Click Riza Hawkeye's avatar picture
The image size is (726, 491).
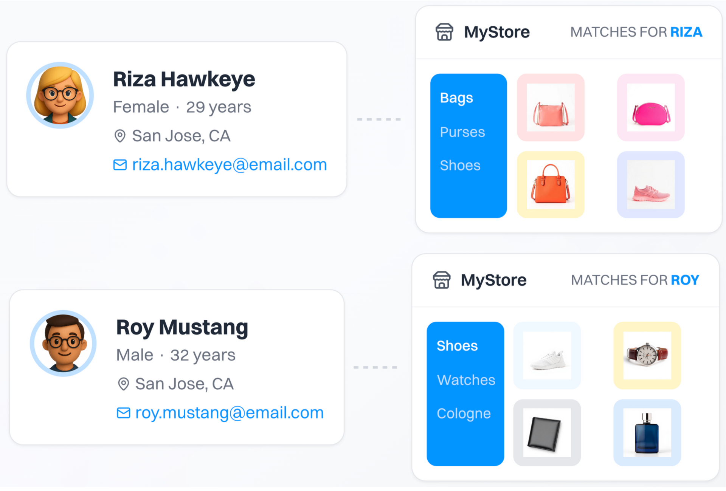tap(60, 95)
